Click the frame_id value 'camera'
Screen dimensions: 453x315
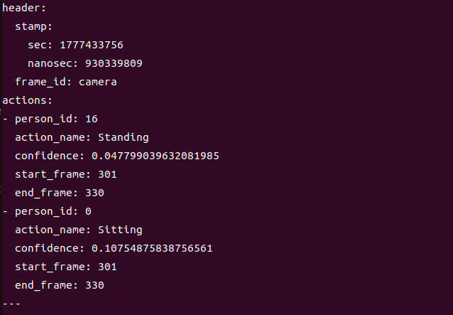pyautogui.click(x=98, y=82)
